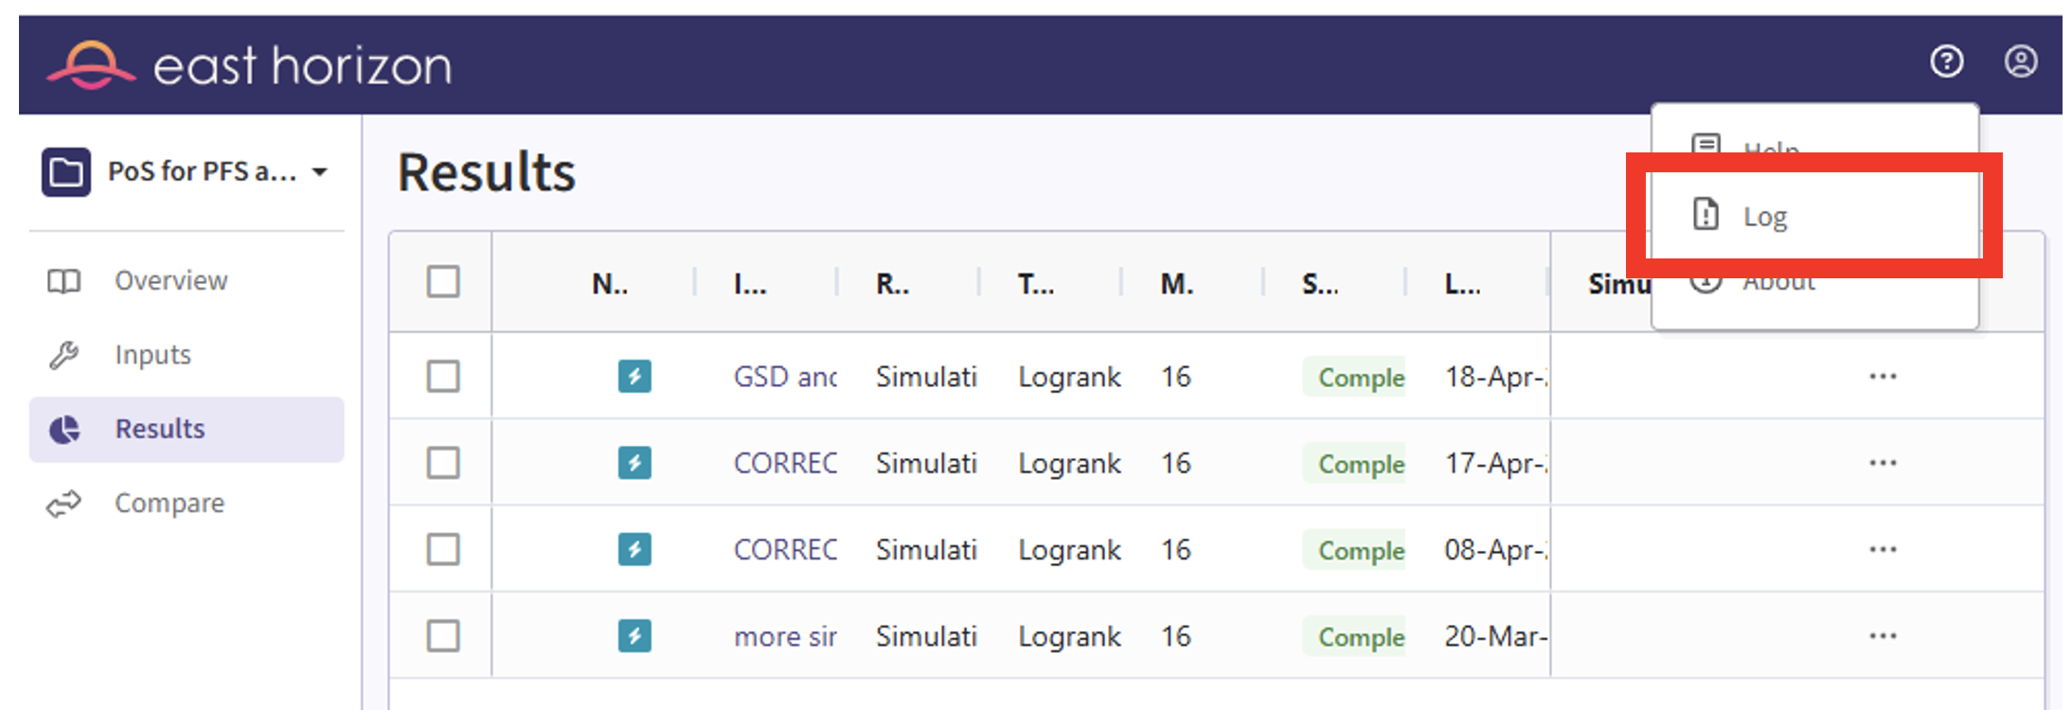Click the project folder icon
Viewport: 2072px width, 727px height.
tap(65, 172)
